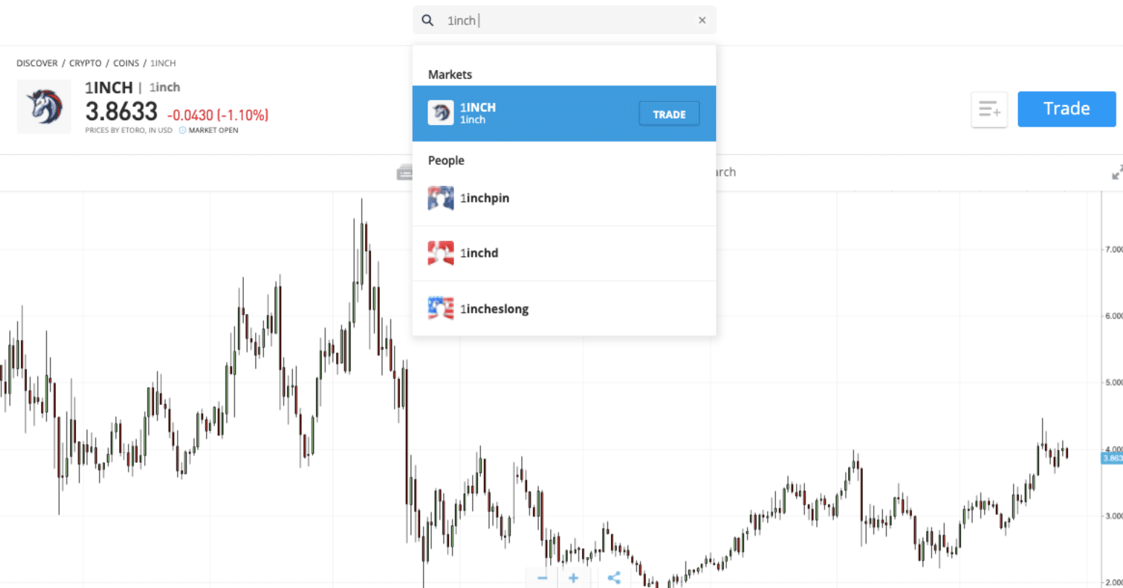Select the 1INCH market result

point(564,114)
